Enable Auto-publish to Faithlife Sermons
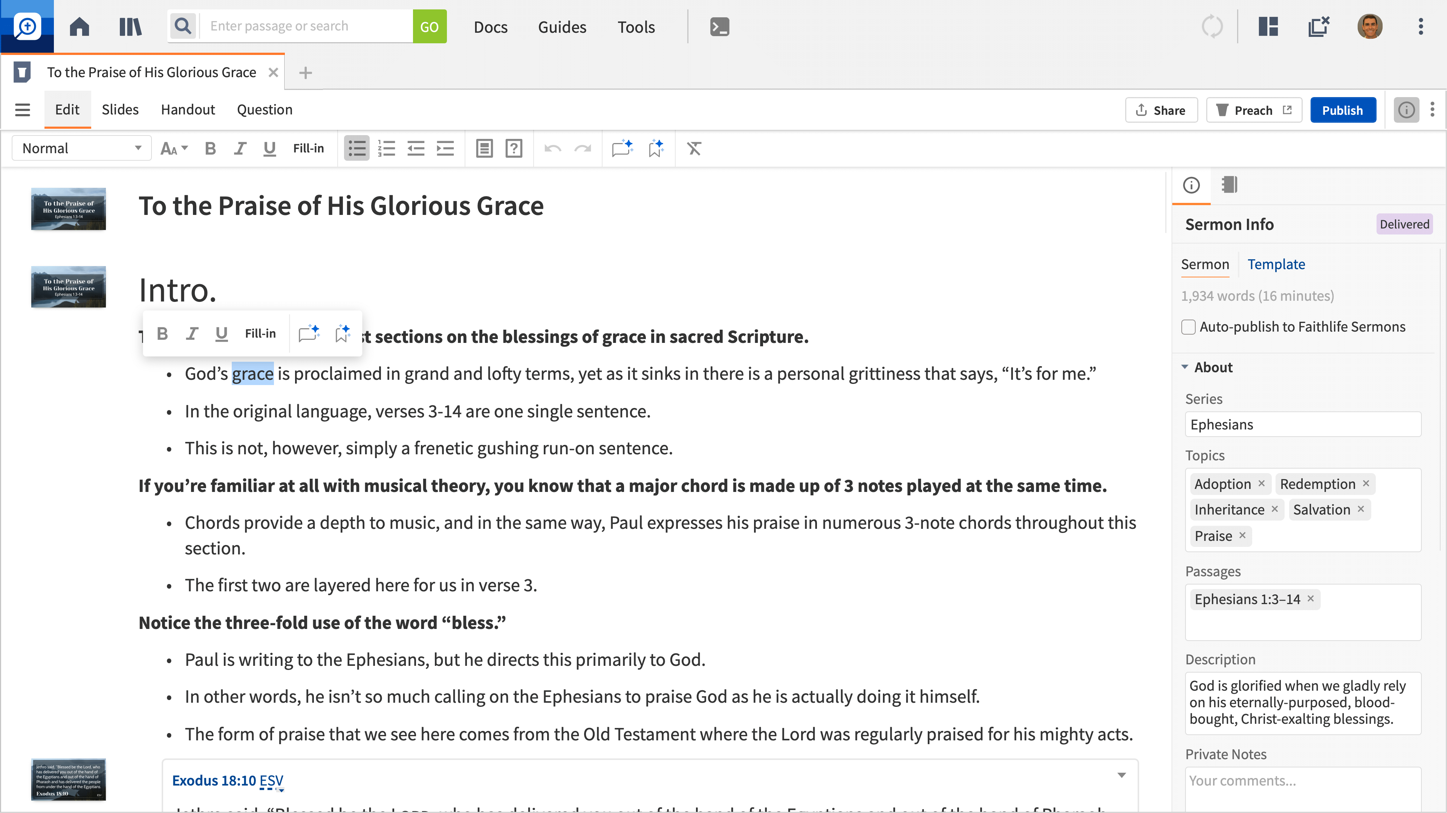Screen dimensions: 1447x813 click(x=1188, y=327)
